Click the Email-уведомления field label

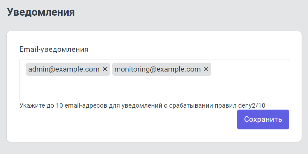coord(54,50)
